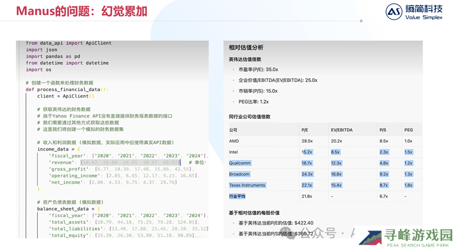Click Texas Instruments' EV/EBITDA value 15.4x

tap(336, 185)
